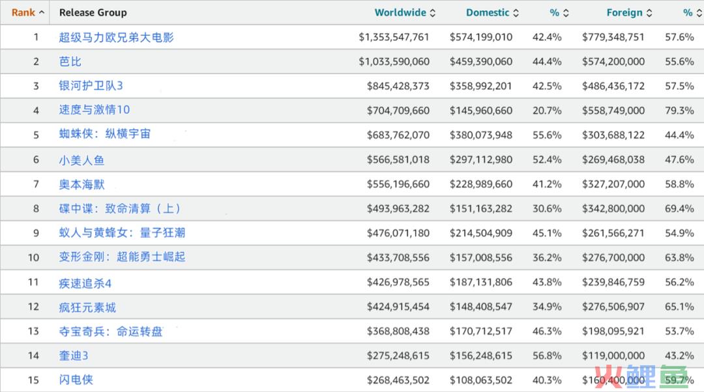Image resolution: width=704 pixels, height=392 pixels.
Task: Select worldwide value $556,196,660
Action: click(398, 184)
